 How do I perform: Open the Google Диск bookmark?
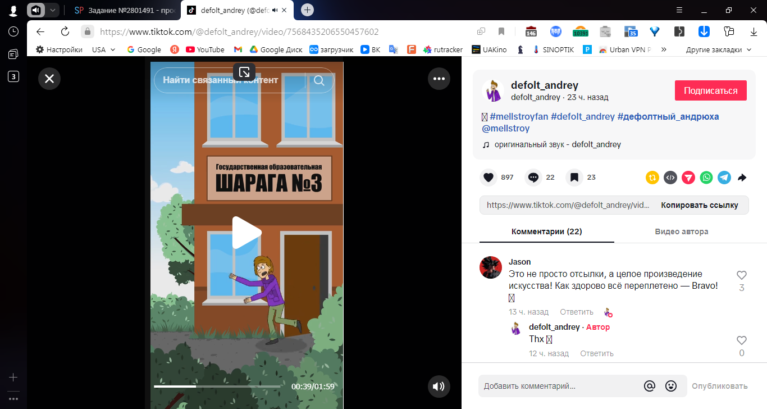(x=276, y=49)
